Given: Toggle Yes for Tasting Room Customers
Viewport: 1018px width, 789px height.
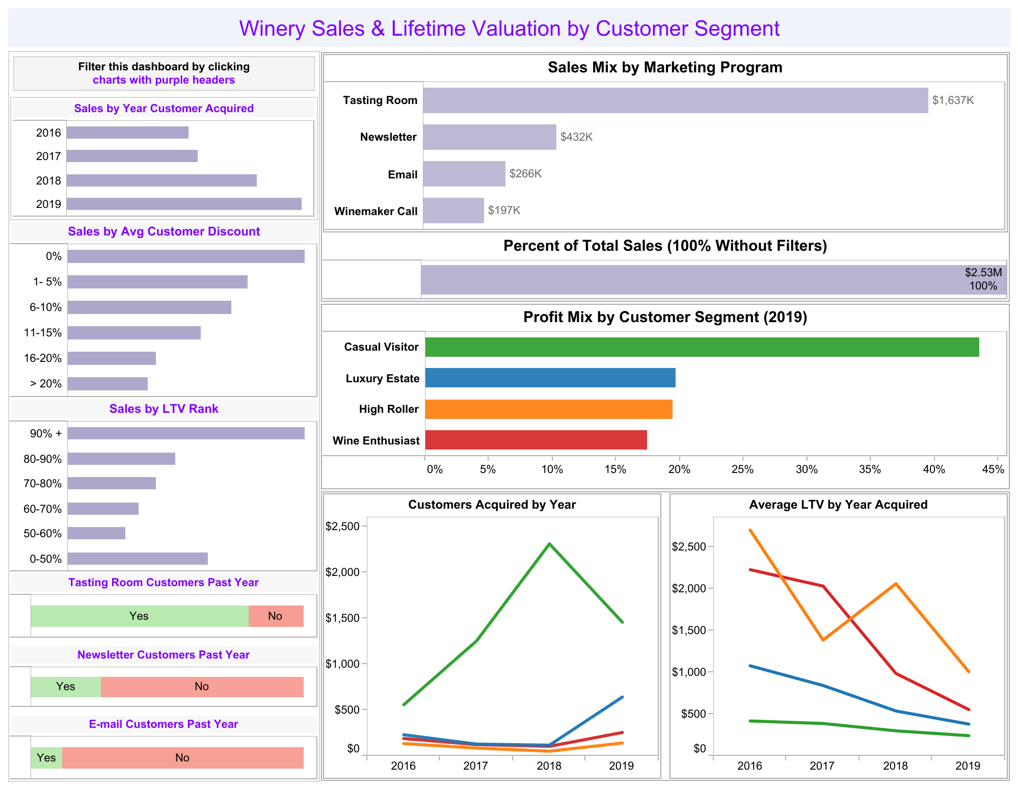Looking at the screenshot, I should pyautogui.click(x=139, y=616).
